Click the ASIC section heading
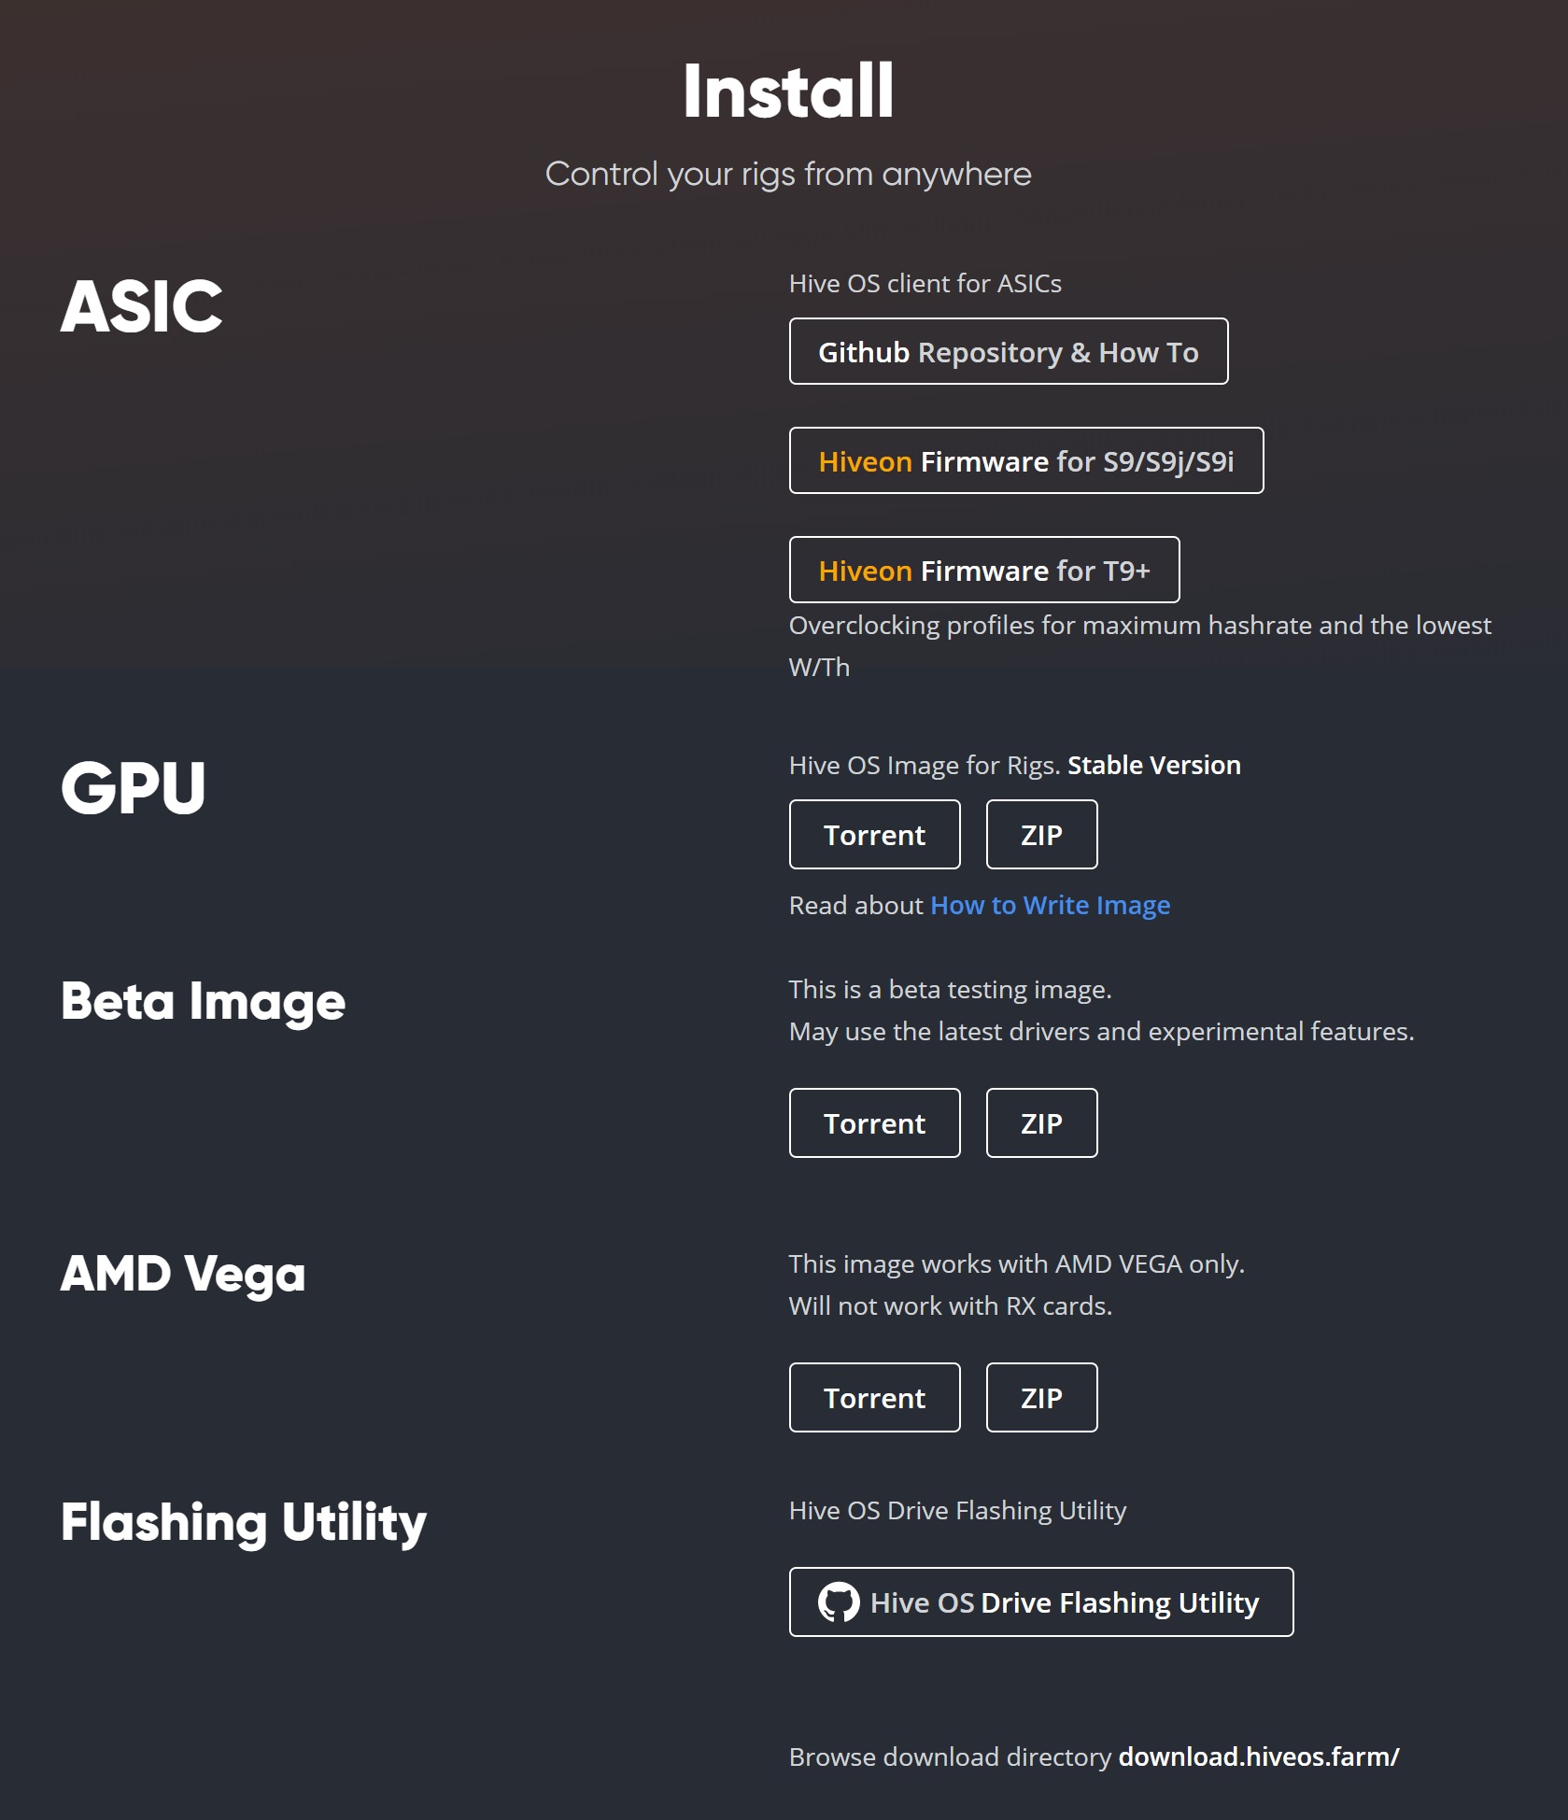Screen dimensions: 1568x1820 pos(142,306)
